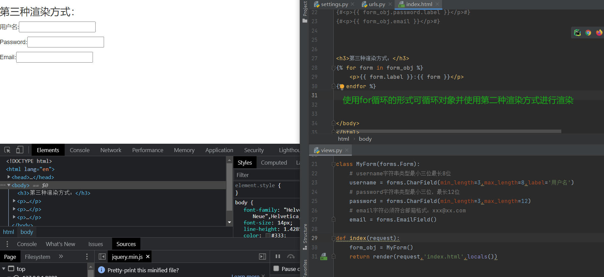604x277 pixels.
Task: Open index.html in Firefox browser icon
Action: click(x=599, y=33)
